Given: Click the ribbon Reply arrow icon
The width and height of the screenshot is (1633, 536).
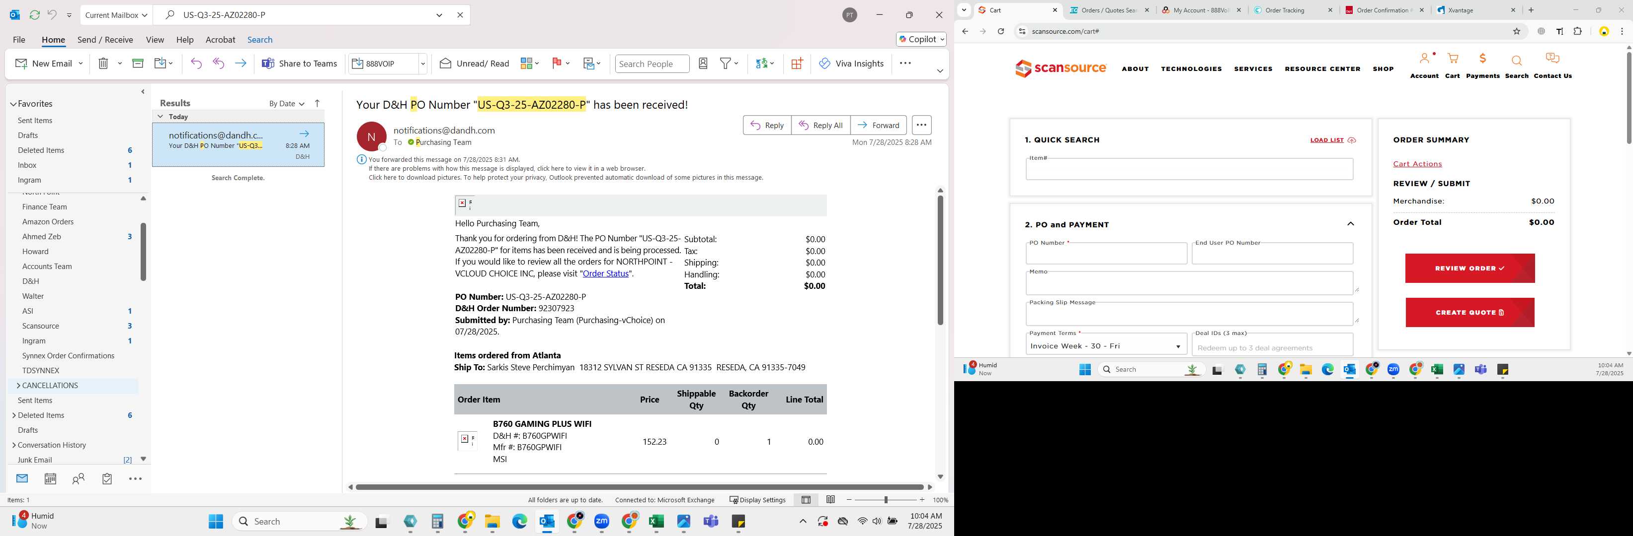Looking at the screenshot, I should [196, 64].
